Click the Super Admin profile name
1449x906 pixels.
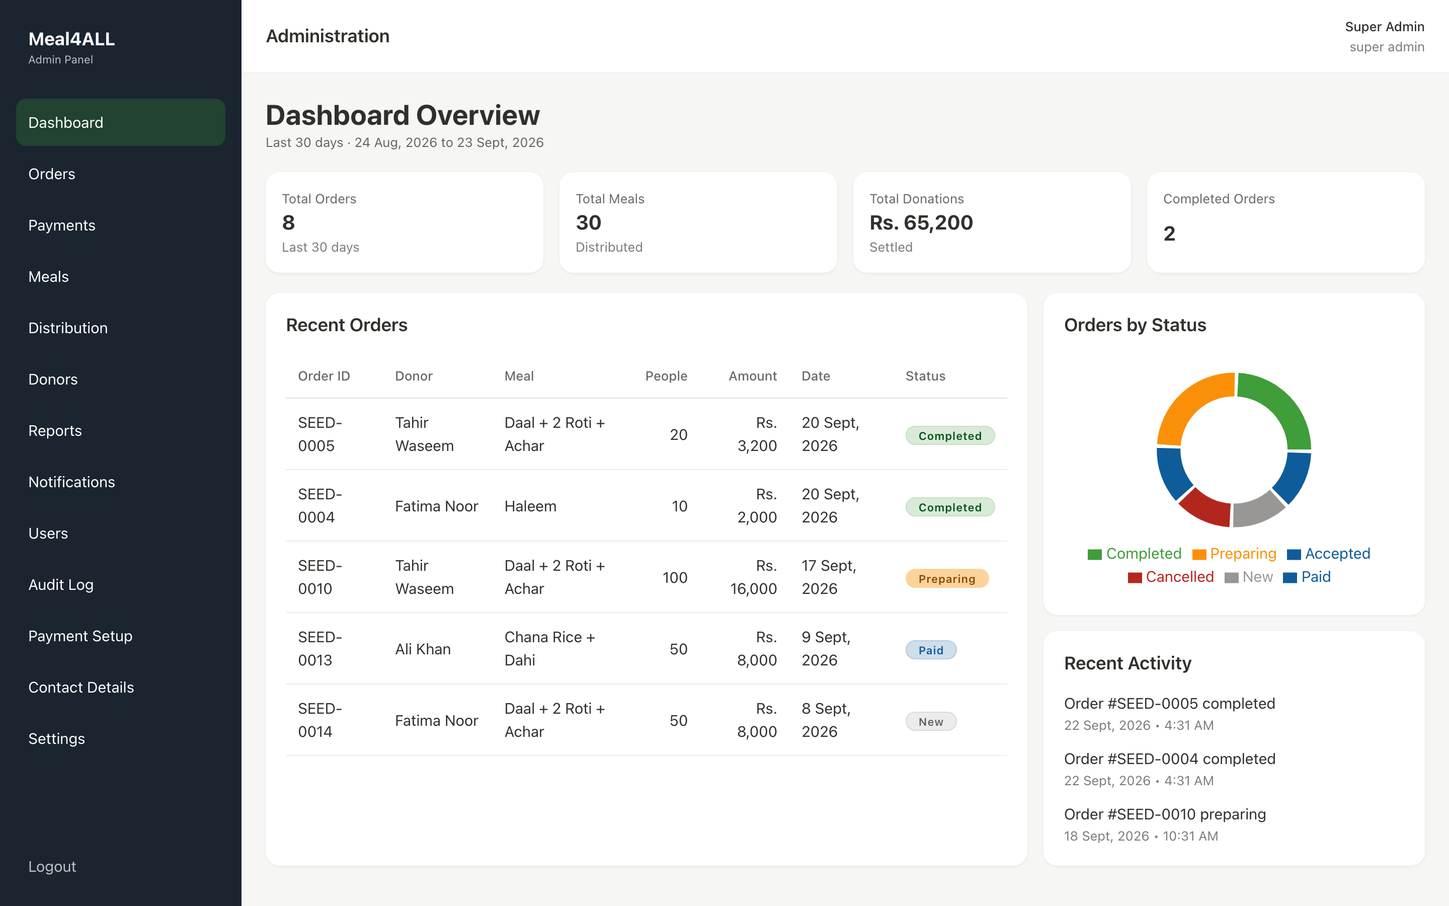point(1384,27)
